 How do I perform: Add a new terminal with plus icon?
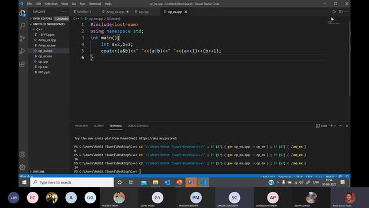coord(331,126)
